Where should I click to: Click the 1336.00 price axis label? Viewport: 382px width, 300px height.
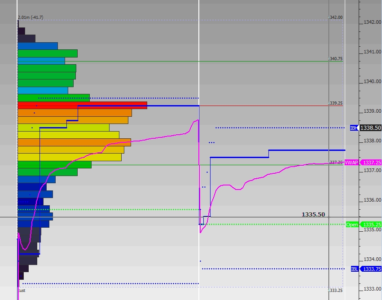372,200
